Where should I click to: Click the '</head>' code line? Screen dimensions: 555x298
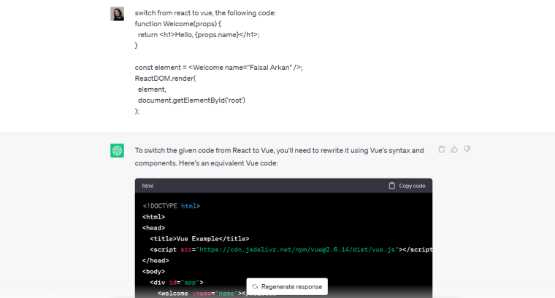point(156,261)
